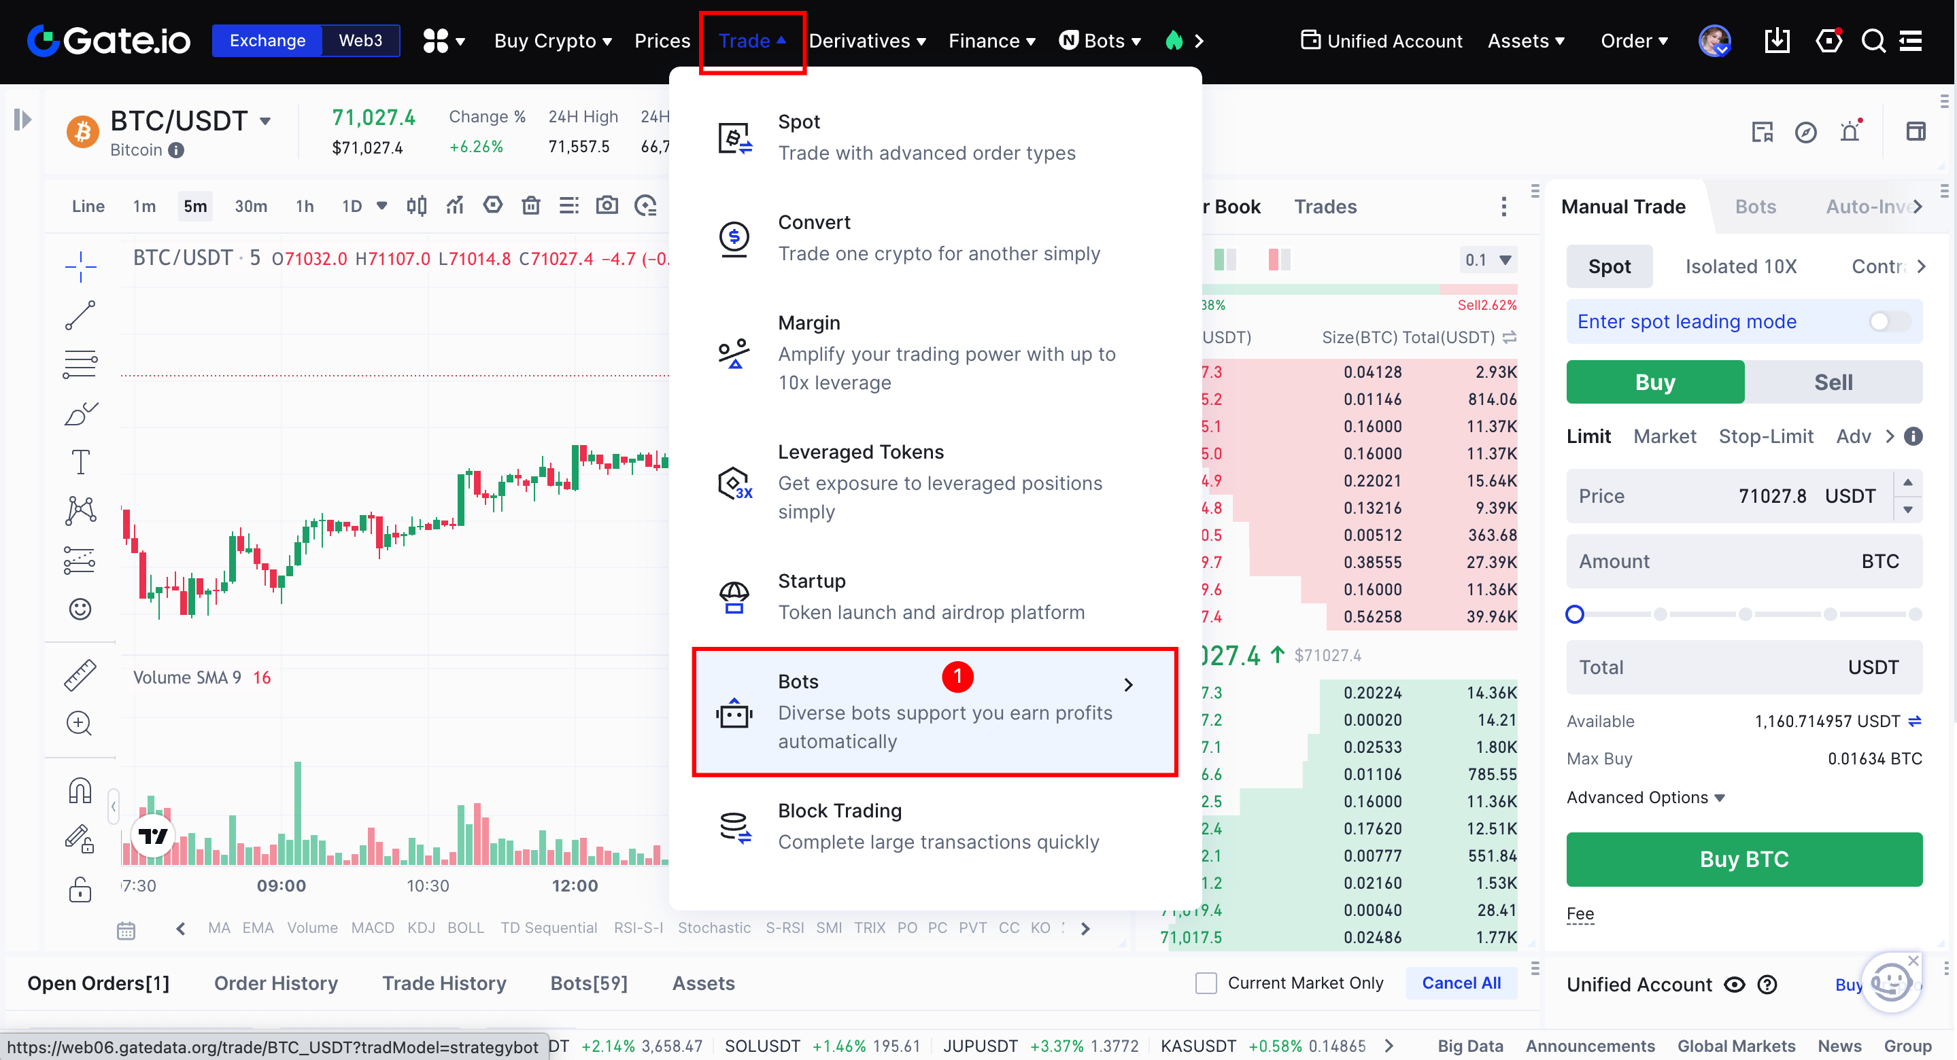Click the ruler measure tool
Image resolution: width=1957 pixels, height=1060 pixels.
pyautogui.click(x=80, y=675)
